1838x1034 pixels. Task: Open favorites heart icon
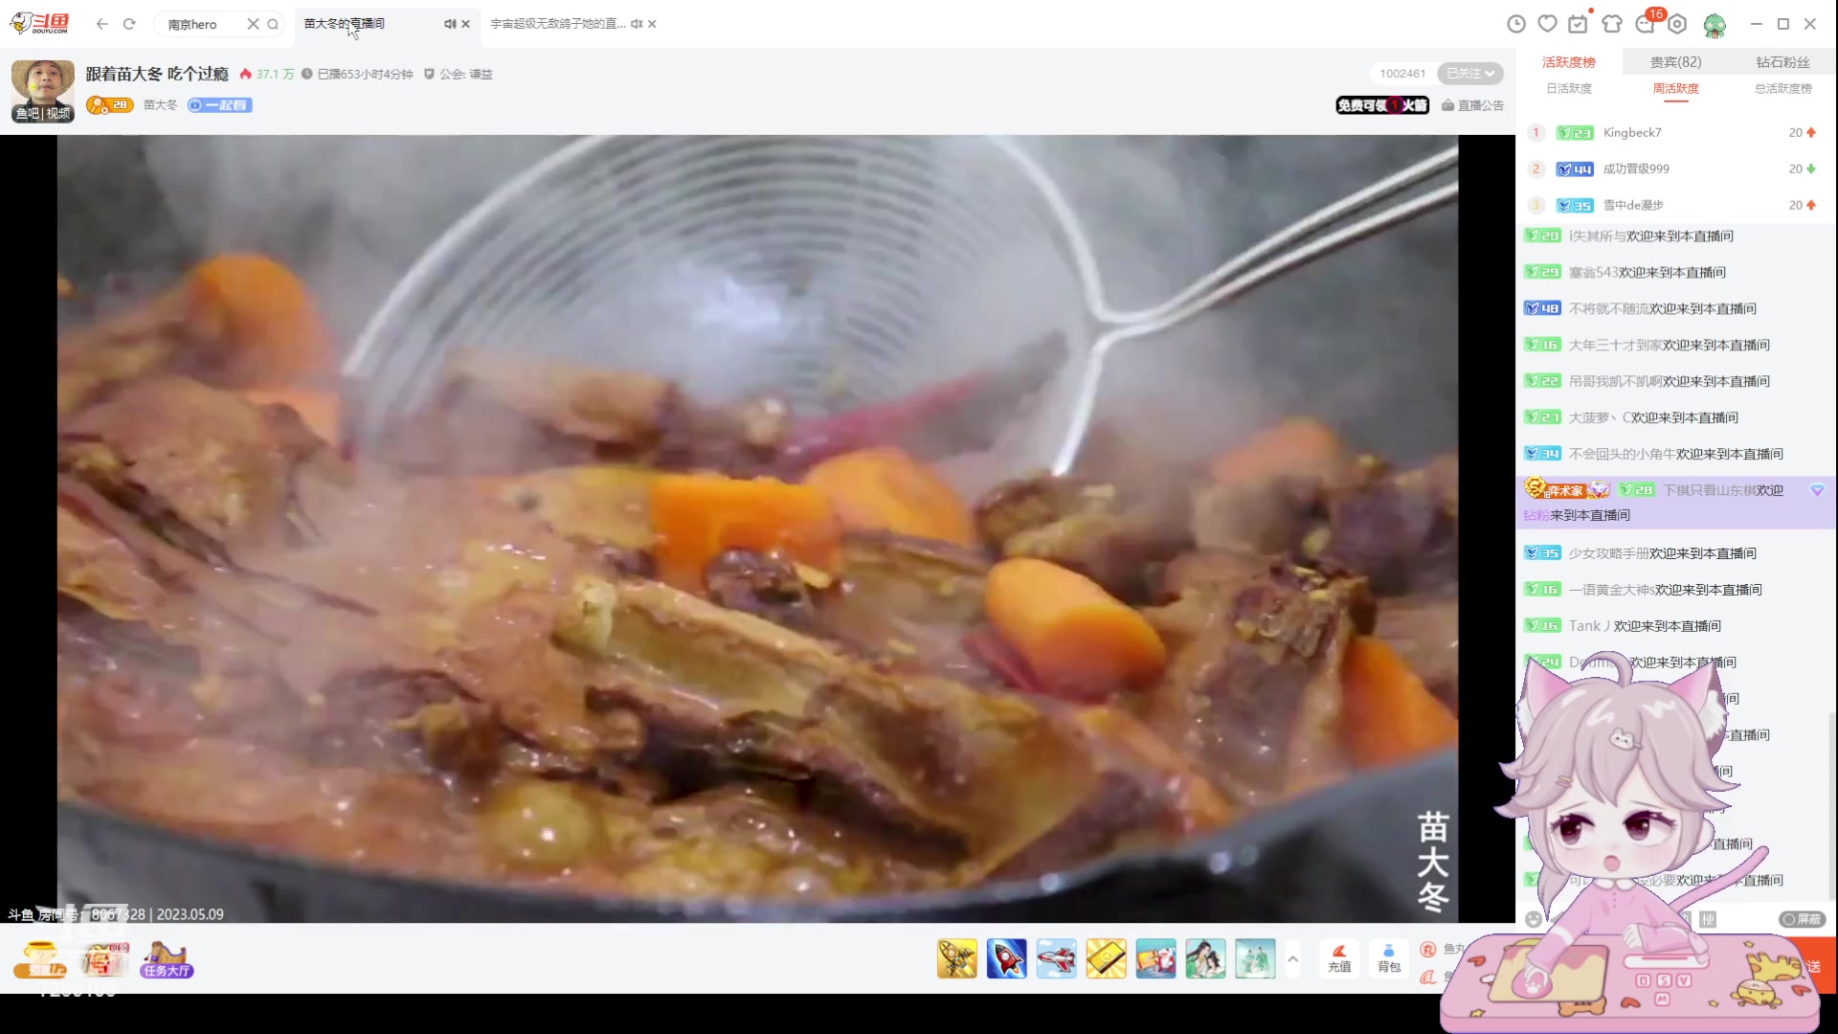[1547, 24]
